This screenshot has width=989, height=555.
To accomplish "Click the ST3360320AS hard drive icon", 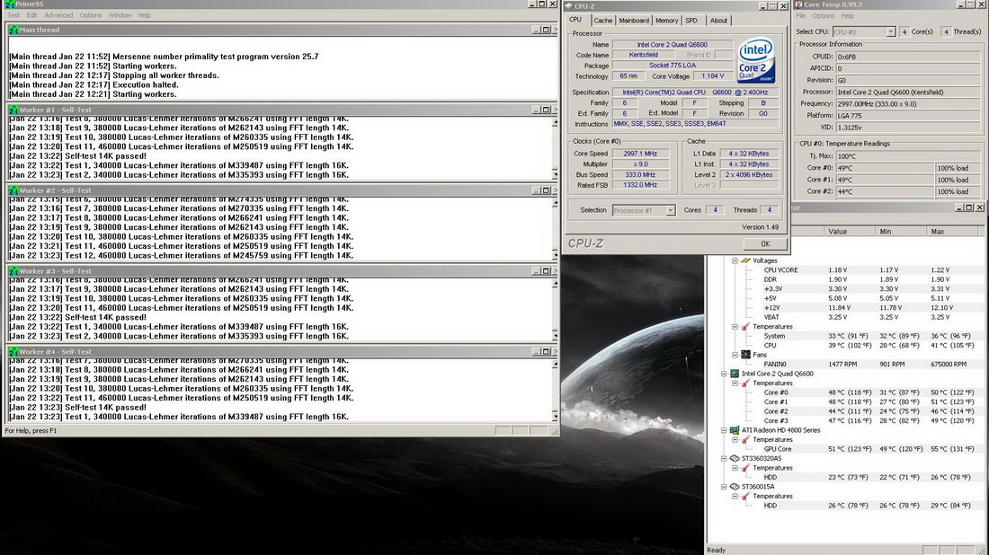I will [x=735, y=459].
